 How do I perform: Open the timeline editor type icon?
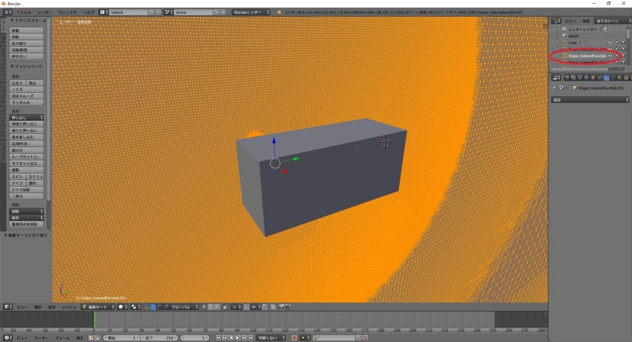[7, 338]
